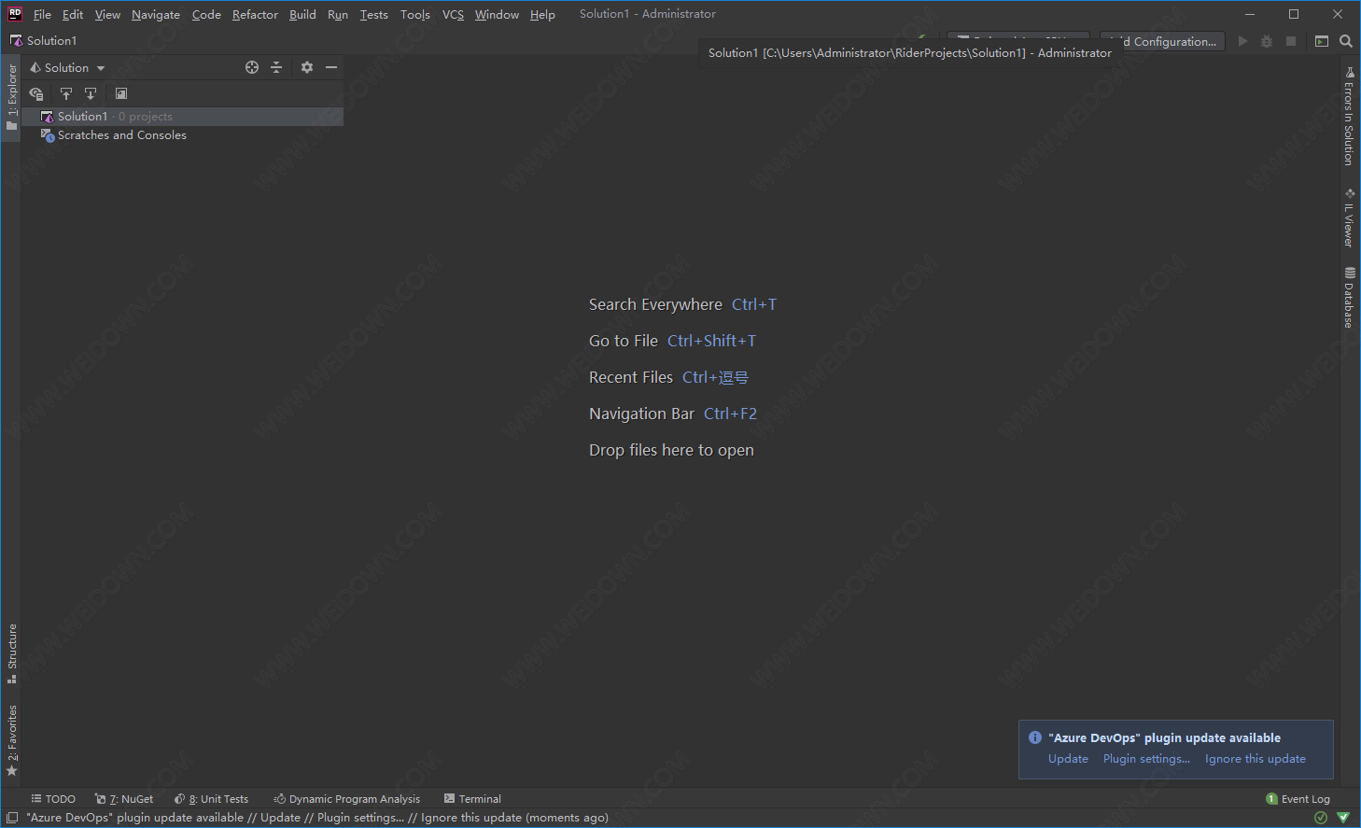Click the Go to File hint text
This screenshot has height=828, width=1361.
click(624, 341)
